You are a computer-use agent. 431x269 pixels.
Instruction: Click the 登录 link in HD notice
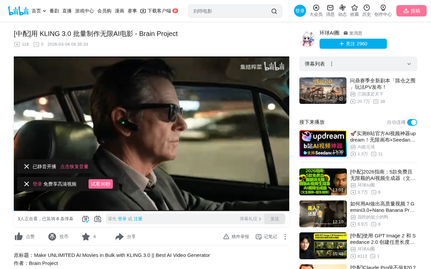click(37, 184)
